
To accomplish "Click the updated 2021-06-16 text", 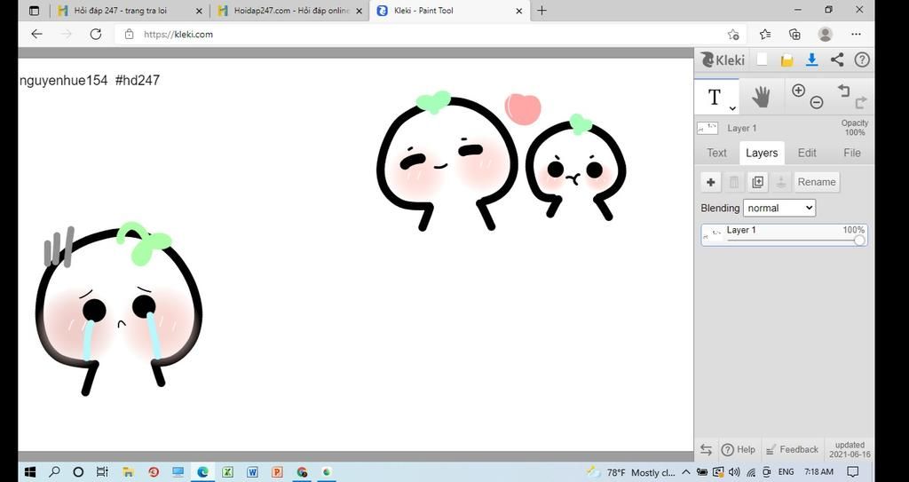I will 850,449.
